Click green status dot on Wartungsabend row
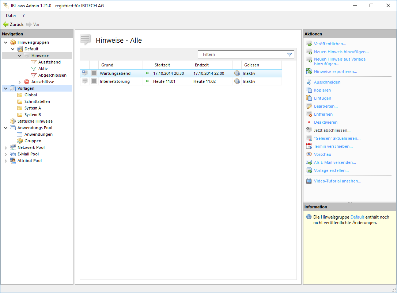 click(x=147, y=73)
